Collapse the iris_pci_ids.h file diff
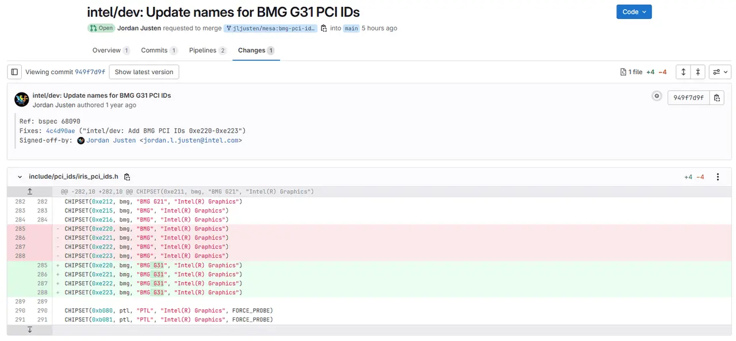736x341 pixels. click(x=20, y=177)
